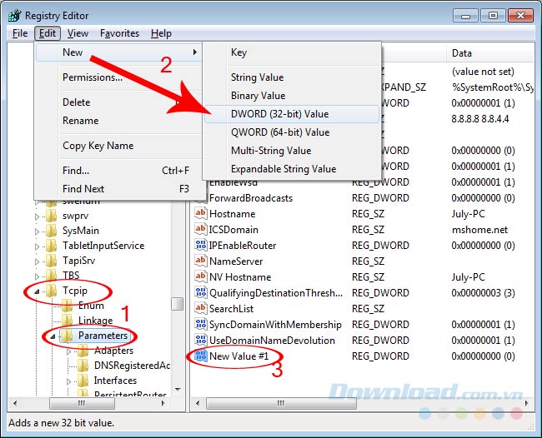The width and height of the screenshot is (542, 438).
Task: Click the tree pane left scroll arrow
Action: [15, 403]
